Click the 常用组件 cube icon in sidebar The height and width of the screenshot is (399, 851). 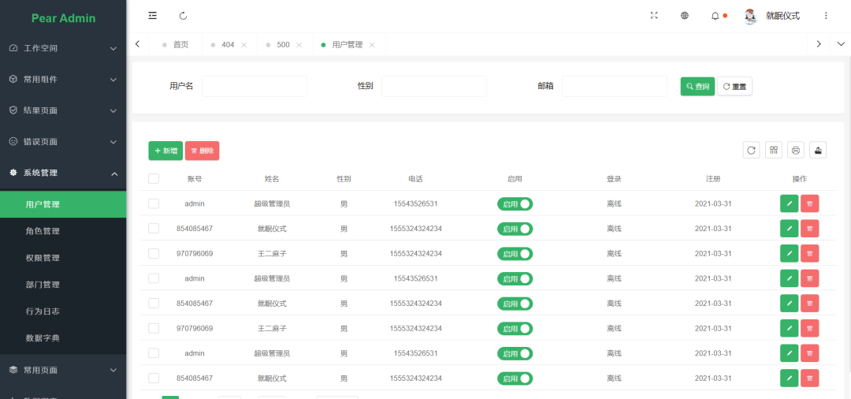(13, 80)
